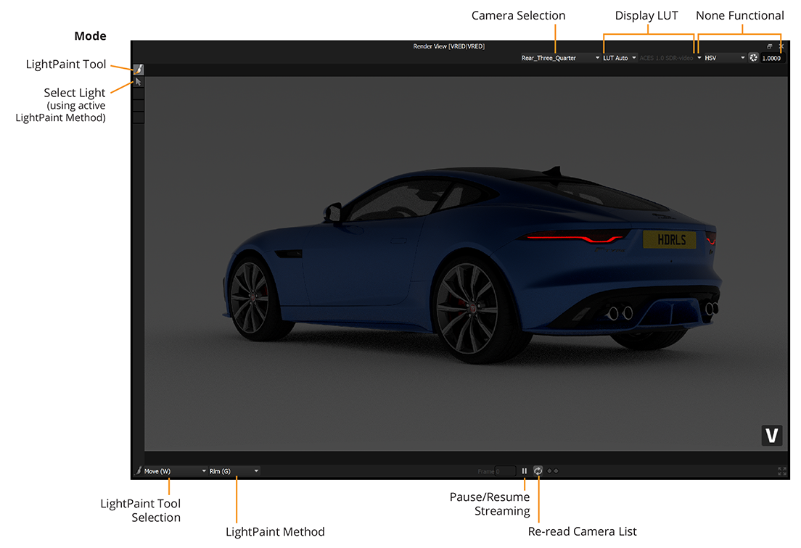Click the VRED logo watermark in the viewport

[771, 435]
